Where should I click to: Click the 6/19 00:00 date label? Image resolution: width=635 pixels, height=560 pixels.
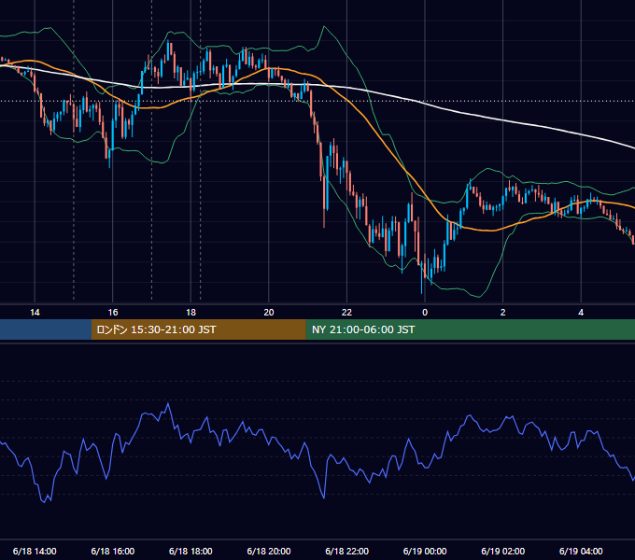click(425, 551)
